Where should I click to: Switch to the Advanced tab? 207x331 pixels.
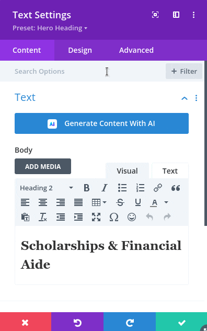click(x=136, y=50)
